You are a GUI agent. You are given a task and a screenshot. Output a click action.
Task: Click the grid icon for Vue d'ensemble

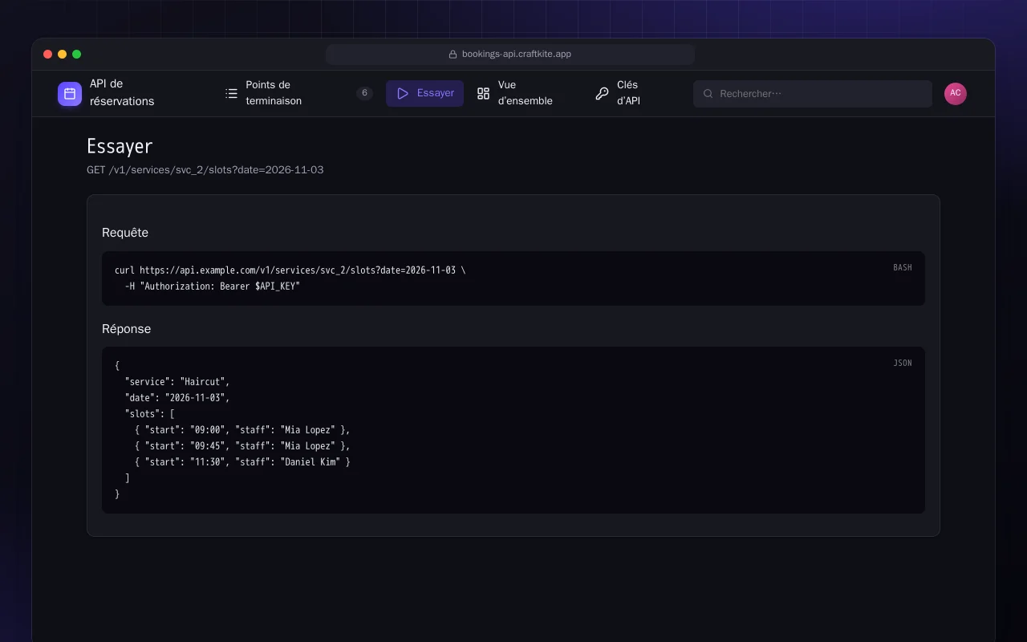[483, 93]
